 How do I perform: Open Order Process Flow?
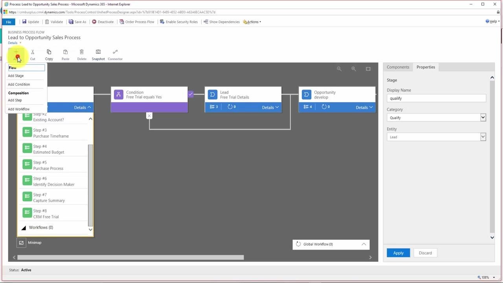137,22
